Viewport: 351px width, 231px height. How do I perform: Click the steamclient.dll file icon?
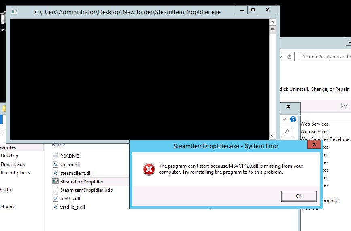click(55, 173)
